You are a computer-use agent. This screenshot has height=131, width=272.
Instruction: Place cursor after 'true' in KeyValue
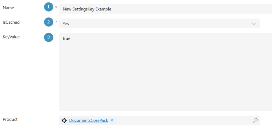71,38
